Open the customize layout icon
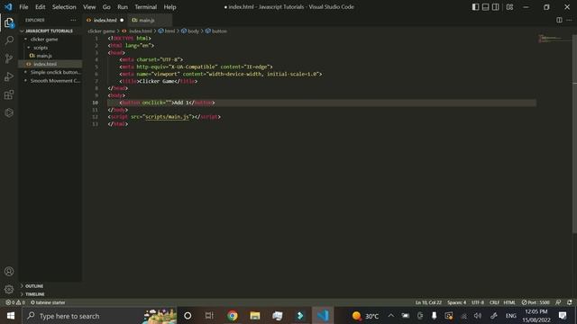577x324 pixels. 509,7
